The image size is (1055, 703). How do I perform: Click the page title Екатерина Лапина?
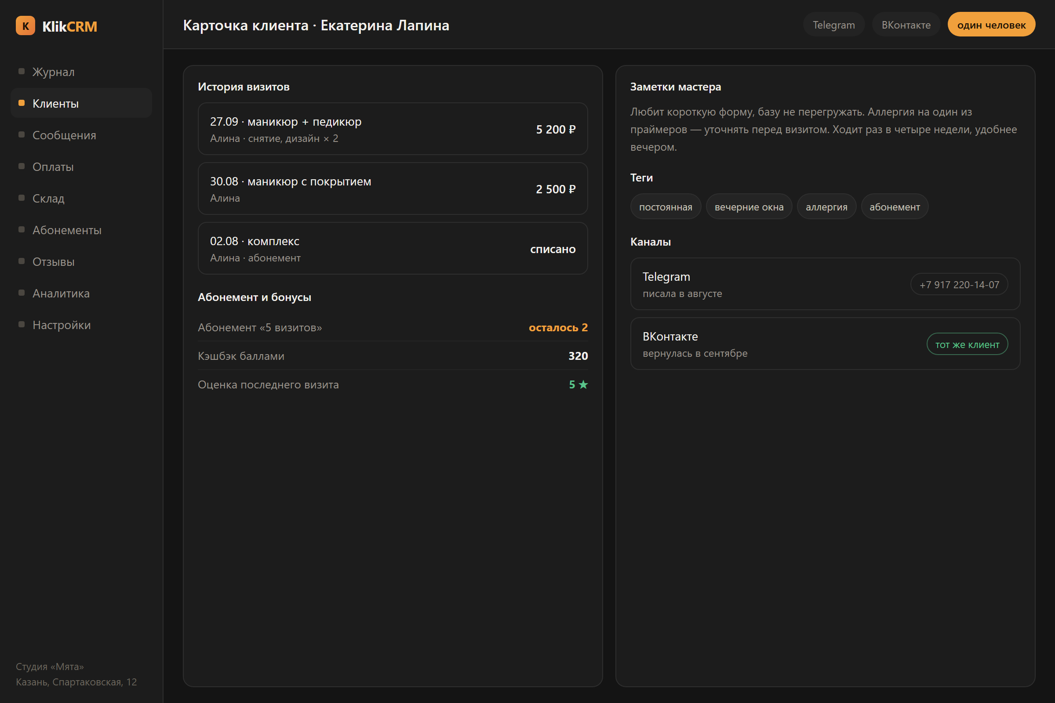tap(385, 25)
